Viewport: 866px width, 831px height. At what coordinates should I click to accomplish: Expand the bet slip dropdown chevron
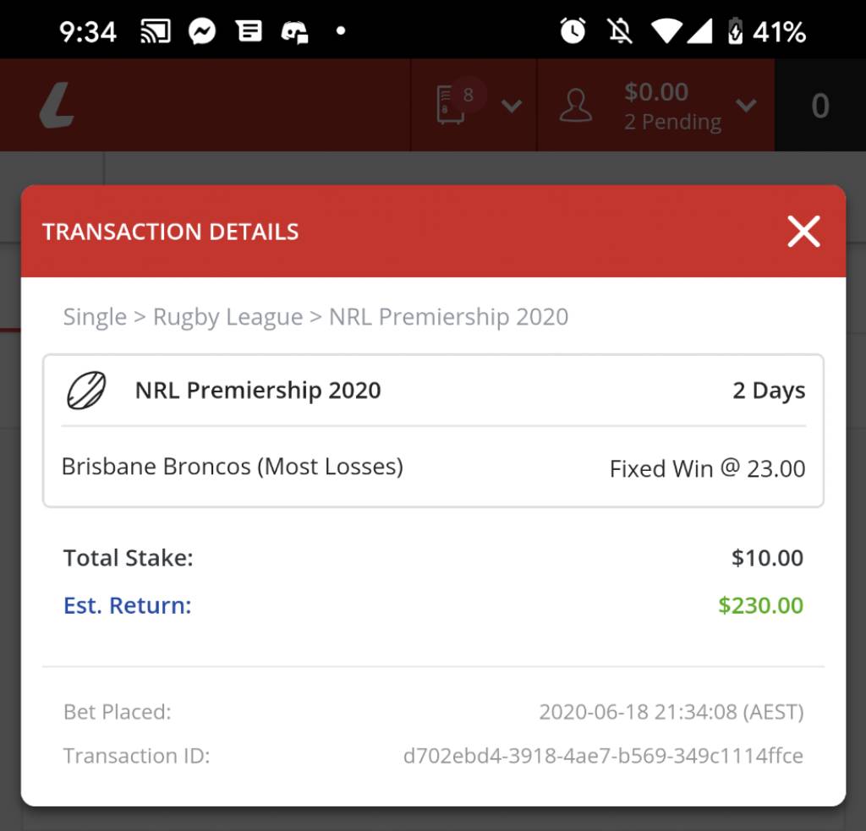[512, 105]
